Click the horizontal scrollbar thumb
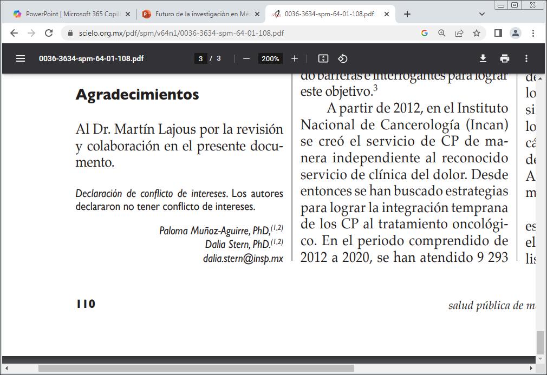The image size is (547, 375). tap(196, 368)
